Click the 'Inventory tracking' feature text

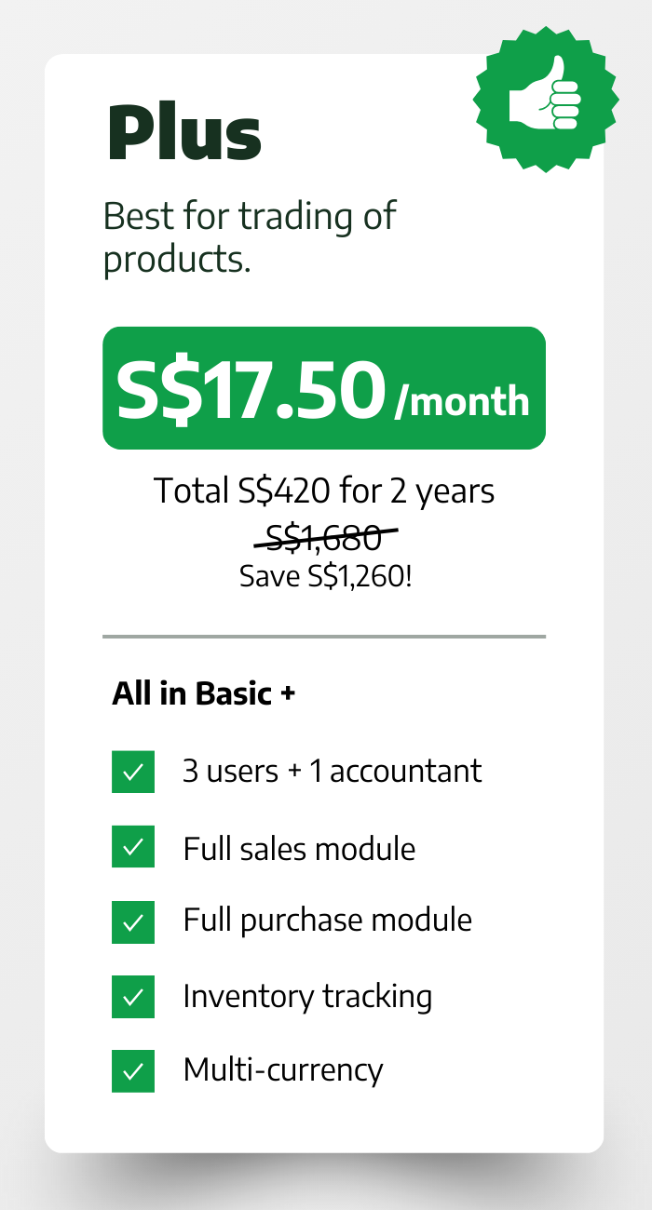[307, 996]
